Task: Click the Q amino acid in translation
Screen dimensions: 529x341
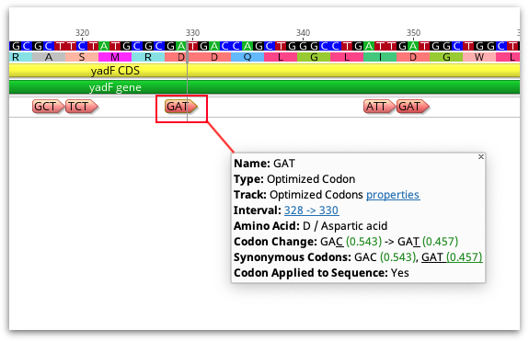Action: point(247,57)
